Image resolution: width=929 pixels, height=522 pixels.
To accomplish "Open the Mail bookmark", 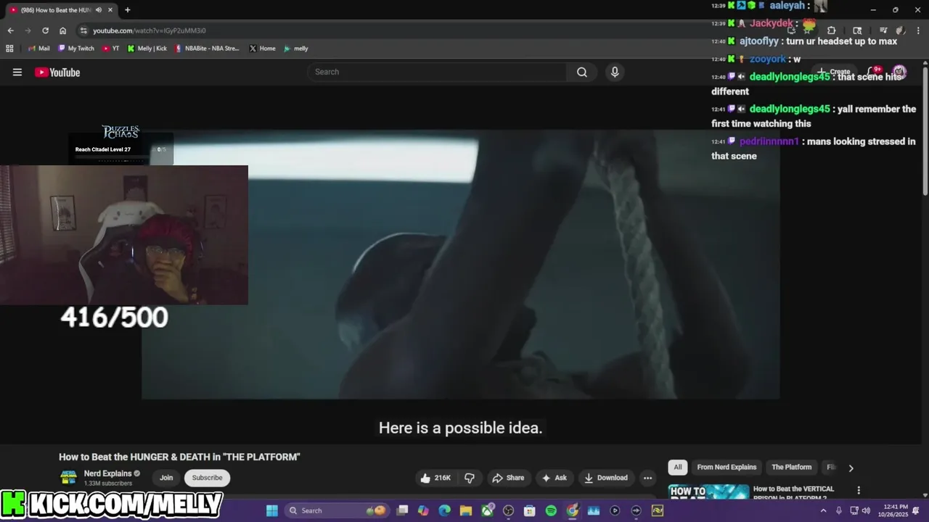I will coord(38,49).
